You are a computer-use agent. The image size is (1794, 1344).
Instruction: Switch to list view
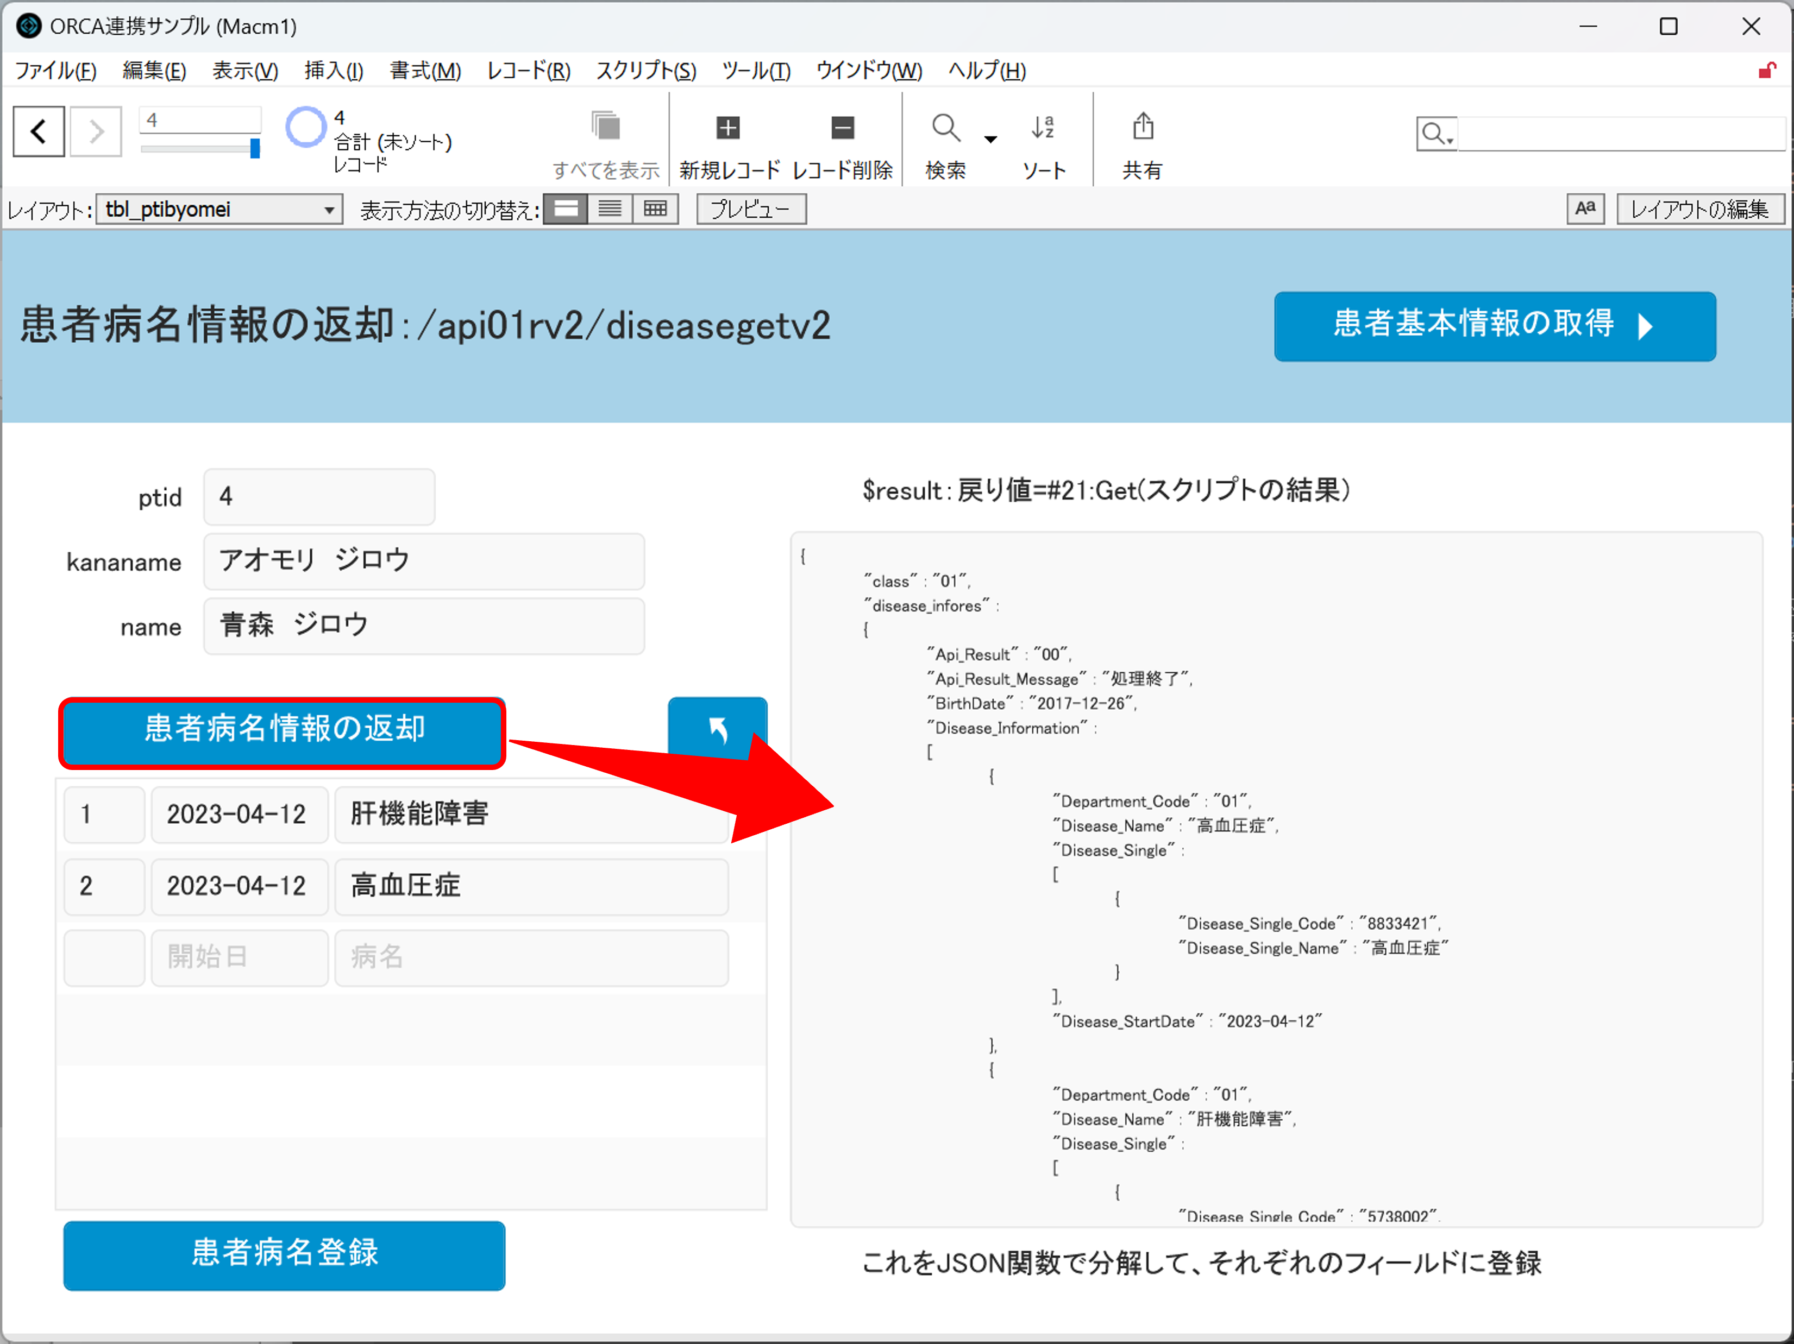(610, 209)
